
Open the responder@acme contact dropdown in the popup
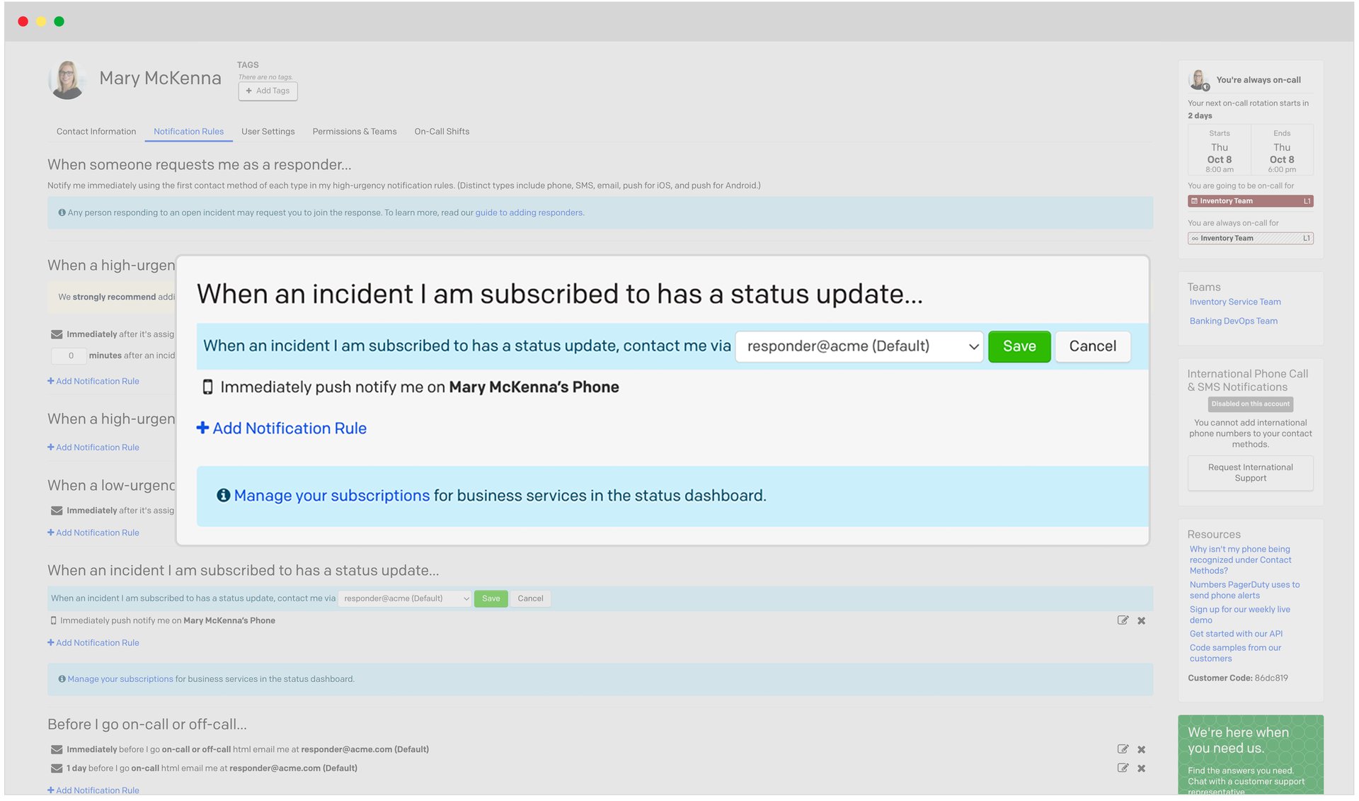tap(859, 346)
